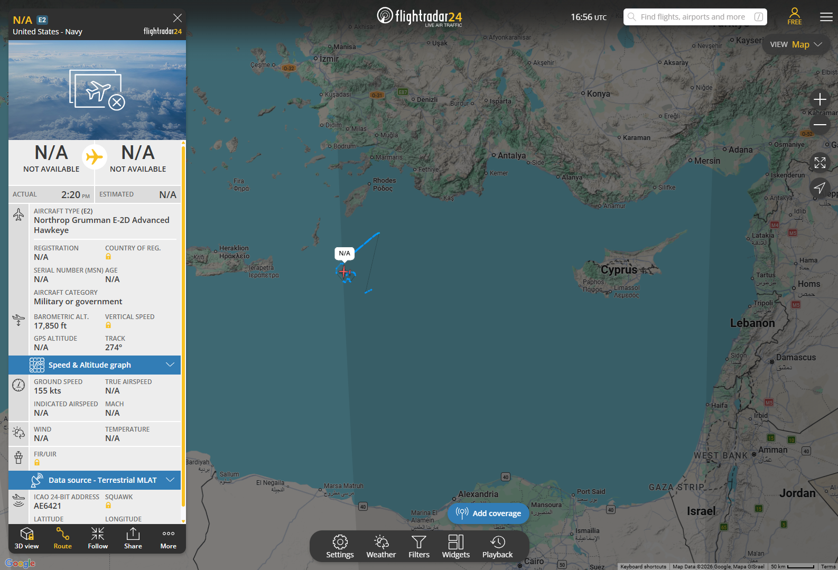Click the locked Squawk padlock
The image size is (838, 570).
(108, 506)
